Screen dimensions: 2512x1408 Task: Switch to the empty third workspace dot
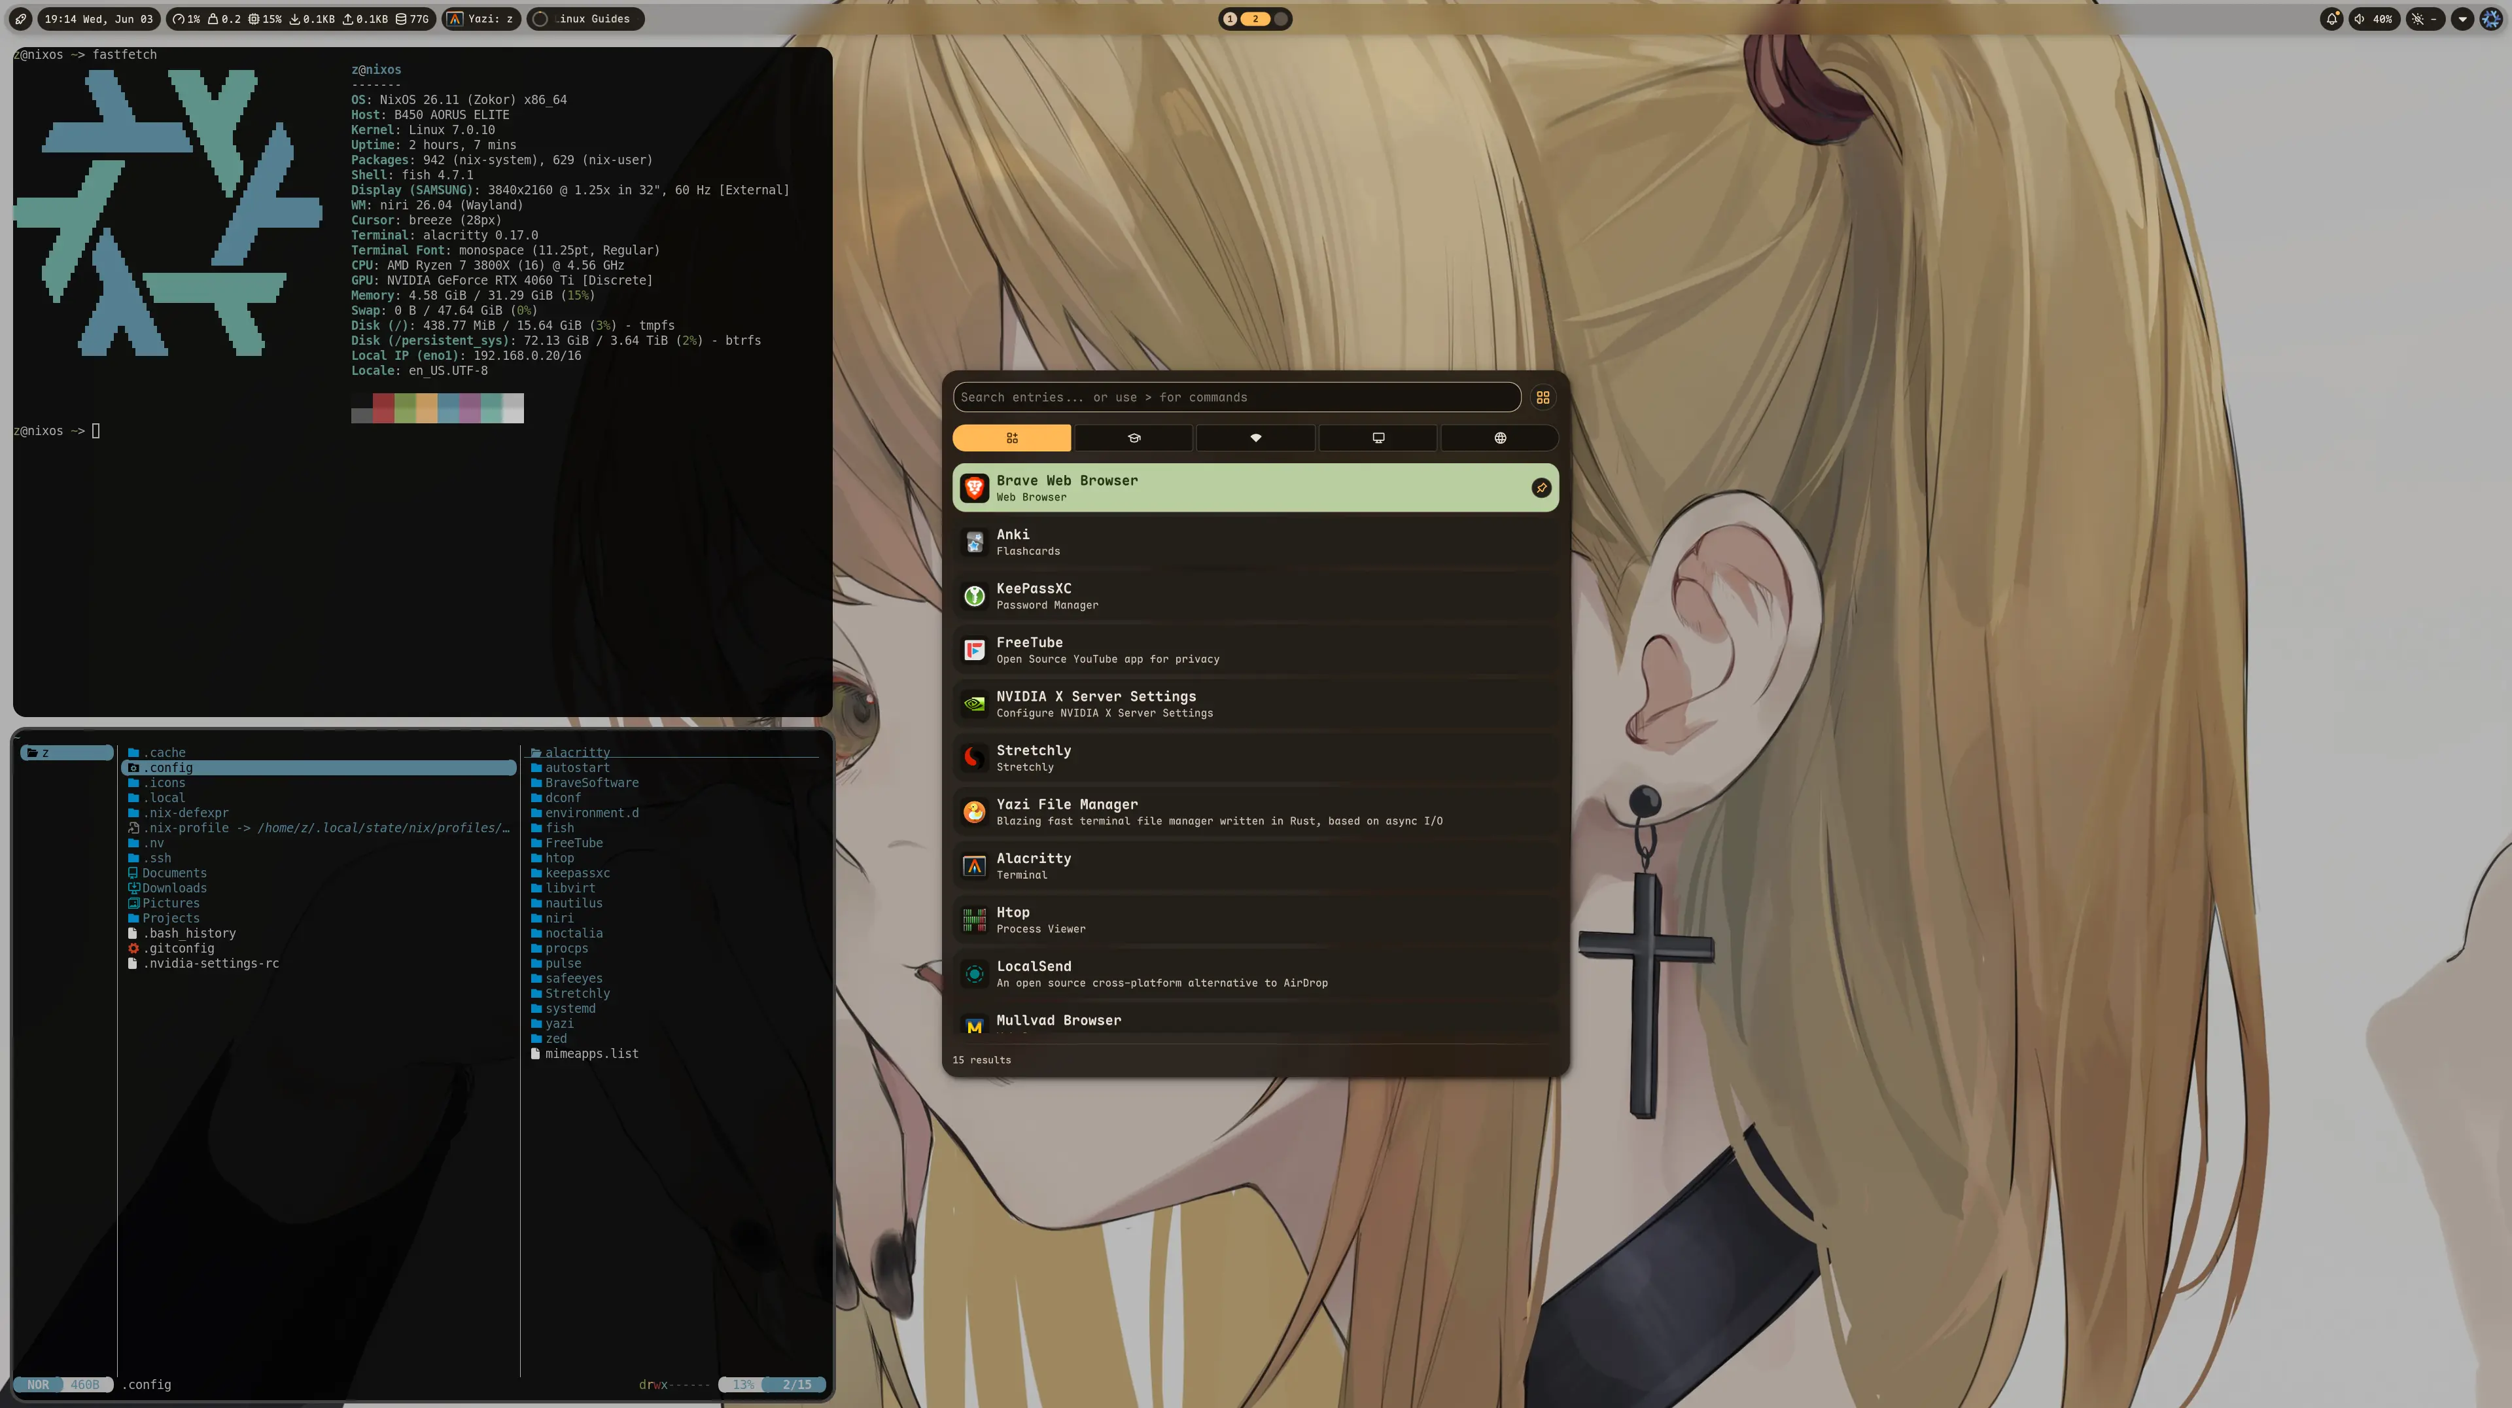coord(1280,18)
